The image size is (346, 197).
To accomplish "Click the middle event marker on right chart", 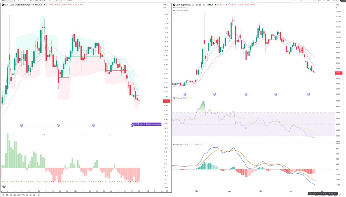I will tap(246, 94).
